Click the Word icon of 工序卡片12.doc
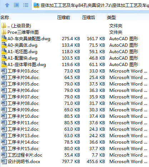The height and width of the screenshot is (167, 149). (x=4, y=129)
